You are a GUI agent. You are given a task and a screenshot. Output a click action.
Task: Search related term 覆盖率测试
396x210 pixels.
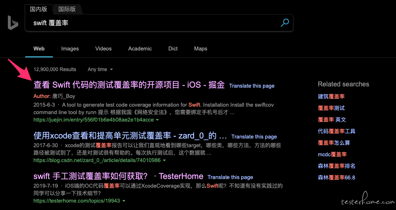331,108
